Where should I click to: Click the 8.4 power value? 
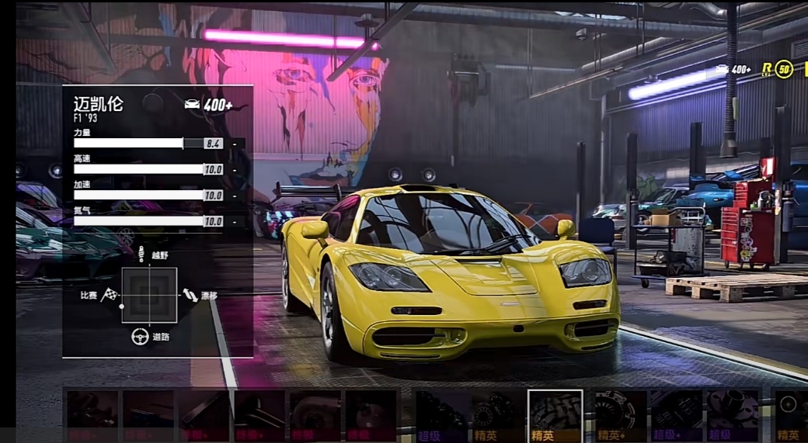[x=214, y=144]
